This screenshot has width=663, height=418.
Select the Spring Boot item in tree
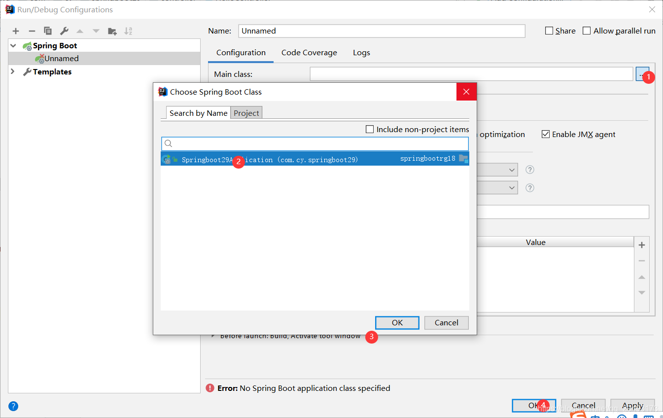[x=55, y=45]
